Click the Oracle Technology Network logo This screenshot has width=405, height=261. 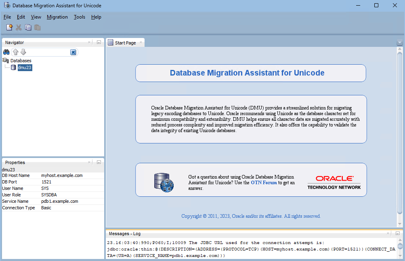(x=334, y=183)
